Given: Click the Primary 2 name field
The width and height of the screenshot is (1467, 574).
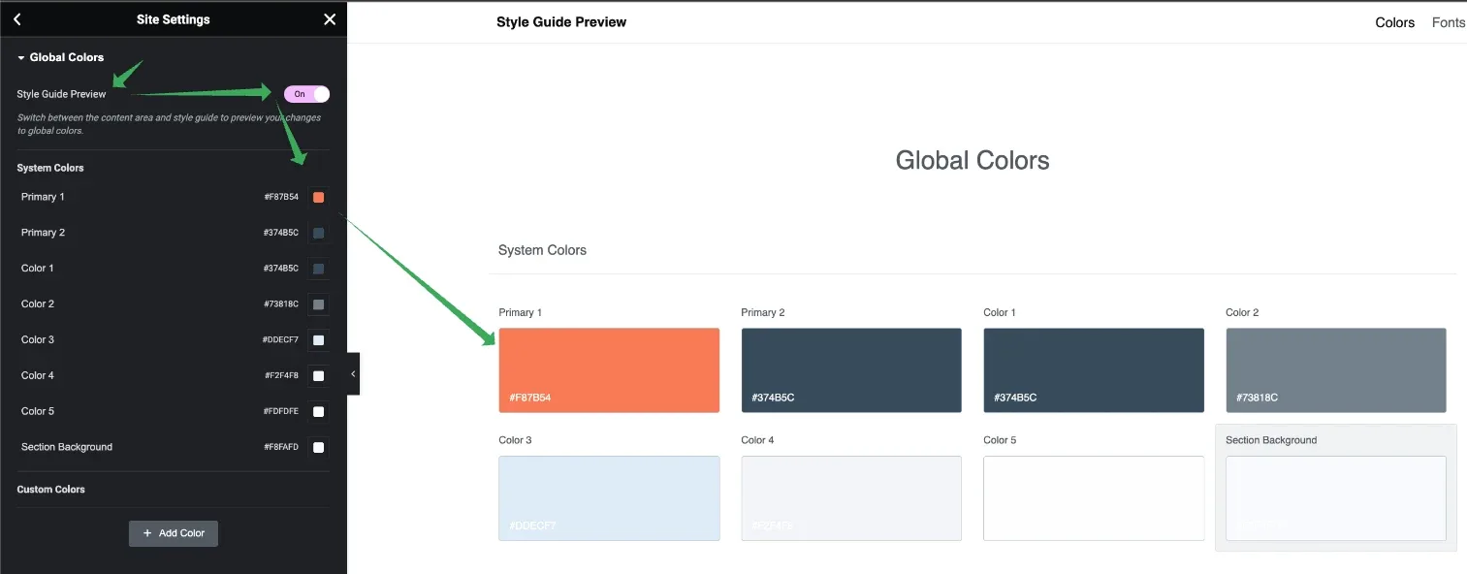Looking at the screenshot, I should pos(43,233).
